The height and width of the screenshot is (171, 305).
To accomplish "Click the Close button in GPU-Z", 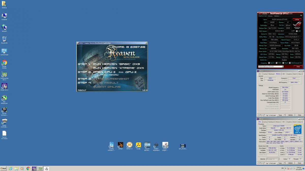I will [298, 66].
